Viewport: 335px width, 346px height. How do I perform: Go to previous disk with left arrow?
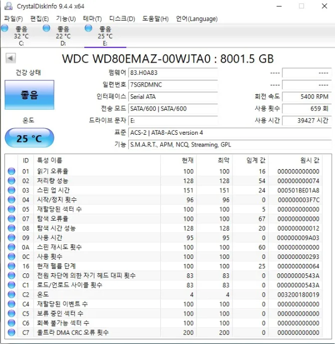[11, 58]
